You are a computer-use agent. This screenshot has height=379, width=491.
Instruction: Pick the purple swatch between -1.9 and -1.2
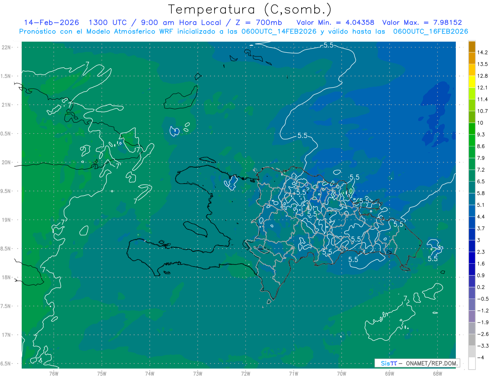[x=472, y=316]
